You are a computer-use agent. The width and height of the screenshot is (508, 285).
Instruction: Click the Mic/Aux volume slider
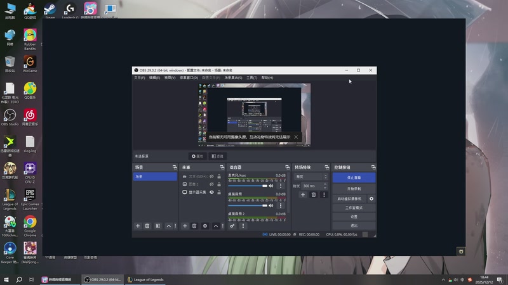coord(248,186)
